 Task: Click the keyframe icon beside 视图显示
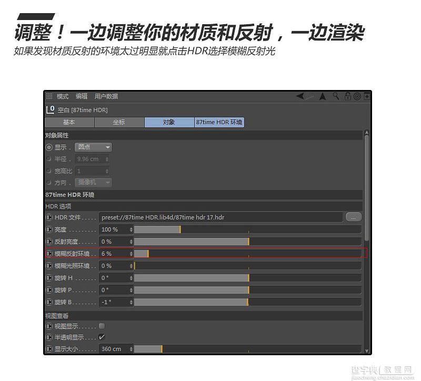[49, 326]
